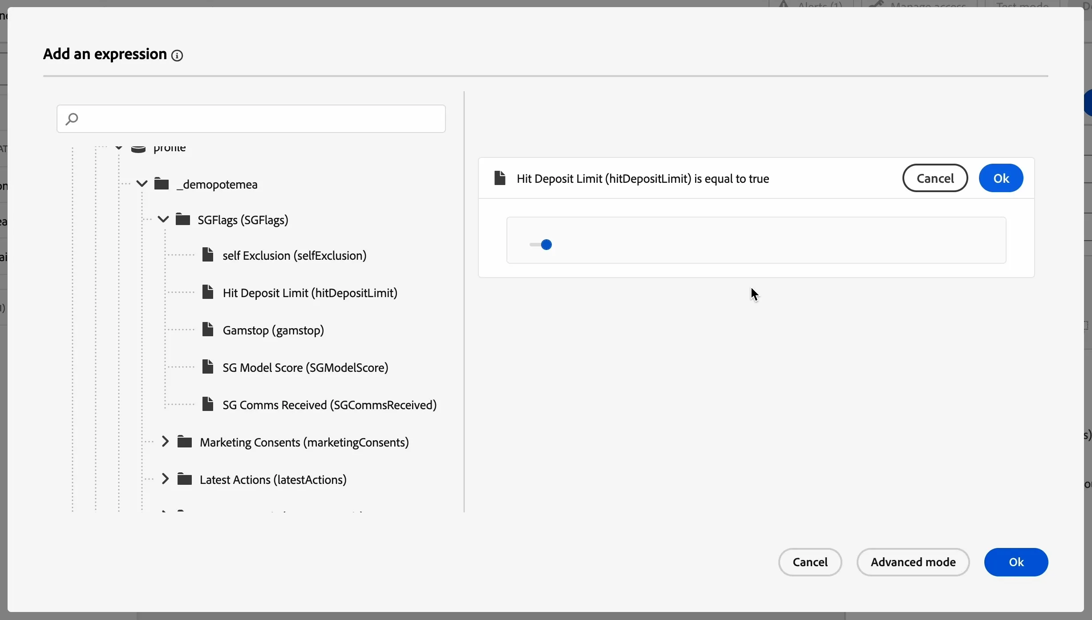Click the Marketing Consents folder icon

point(185,442)
